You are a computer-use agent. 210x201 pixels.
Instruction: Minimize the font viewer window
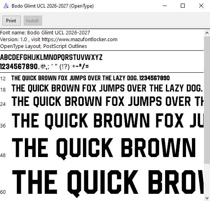pyautogui.click(x=165, y=6)
